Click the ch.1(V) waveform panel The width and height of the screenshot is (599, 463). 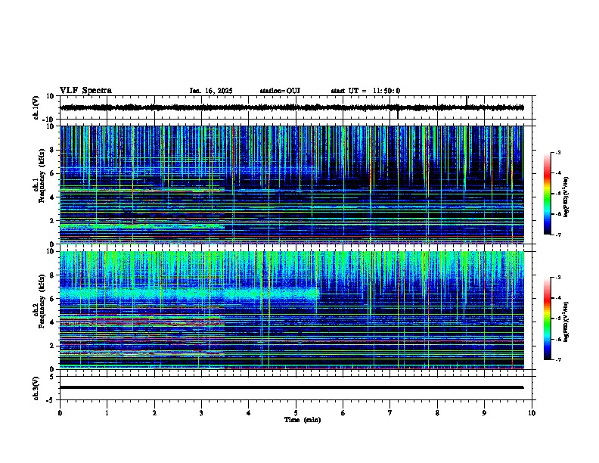pos(297,107)
